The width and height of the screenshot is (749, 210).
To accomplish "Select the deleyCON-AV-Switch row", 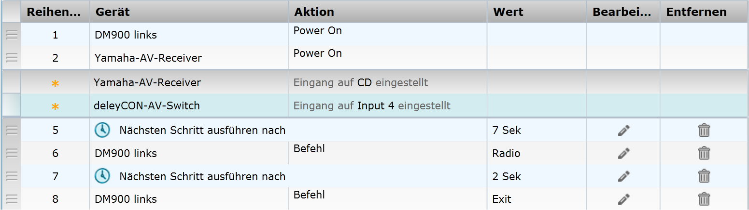I will [x=147, y=105].
